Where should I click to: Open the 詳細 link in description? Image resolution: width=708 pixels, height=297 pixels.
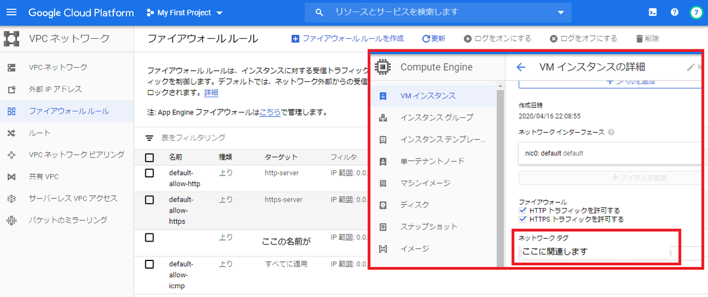[x=211, y=93]
